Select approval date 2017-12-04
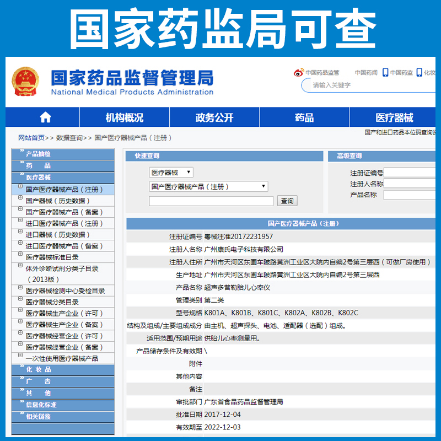Screen dimensions: 441x441 click(x=222, y=415)
